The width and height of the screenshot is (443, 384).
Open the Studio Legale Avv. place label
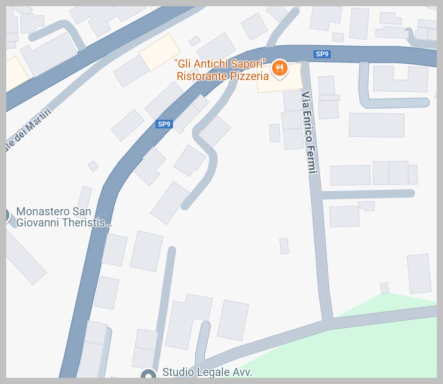tap(207, 372)
